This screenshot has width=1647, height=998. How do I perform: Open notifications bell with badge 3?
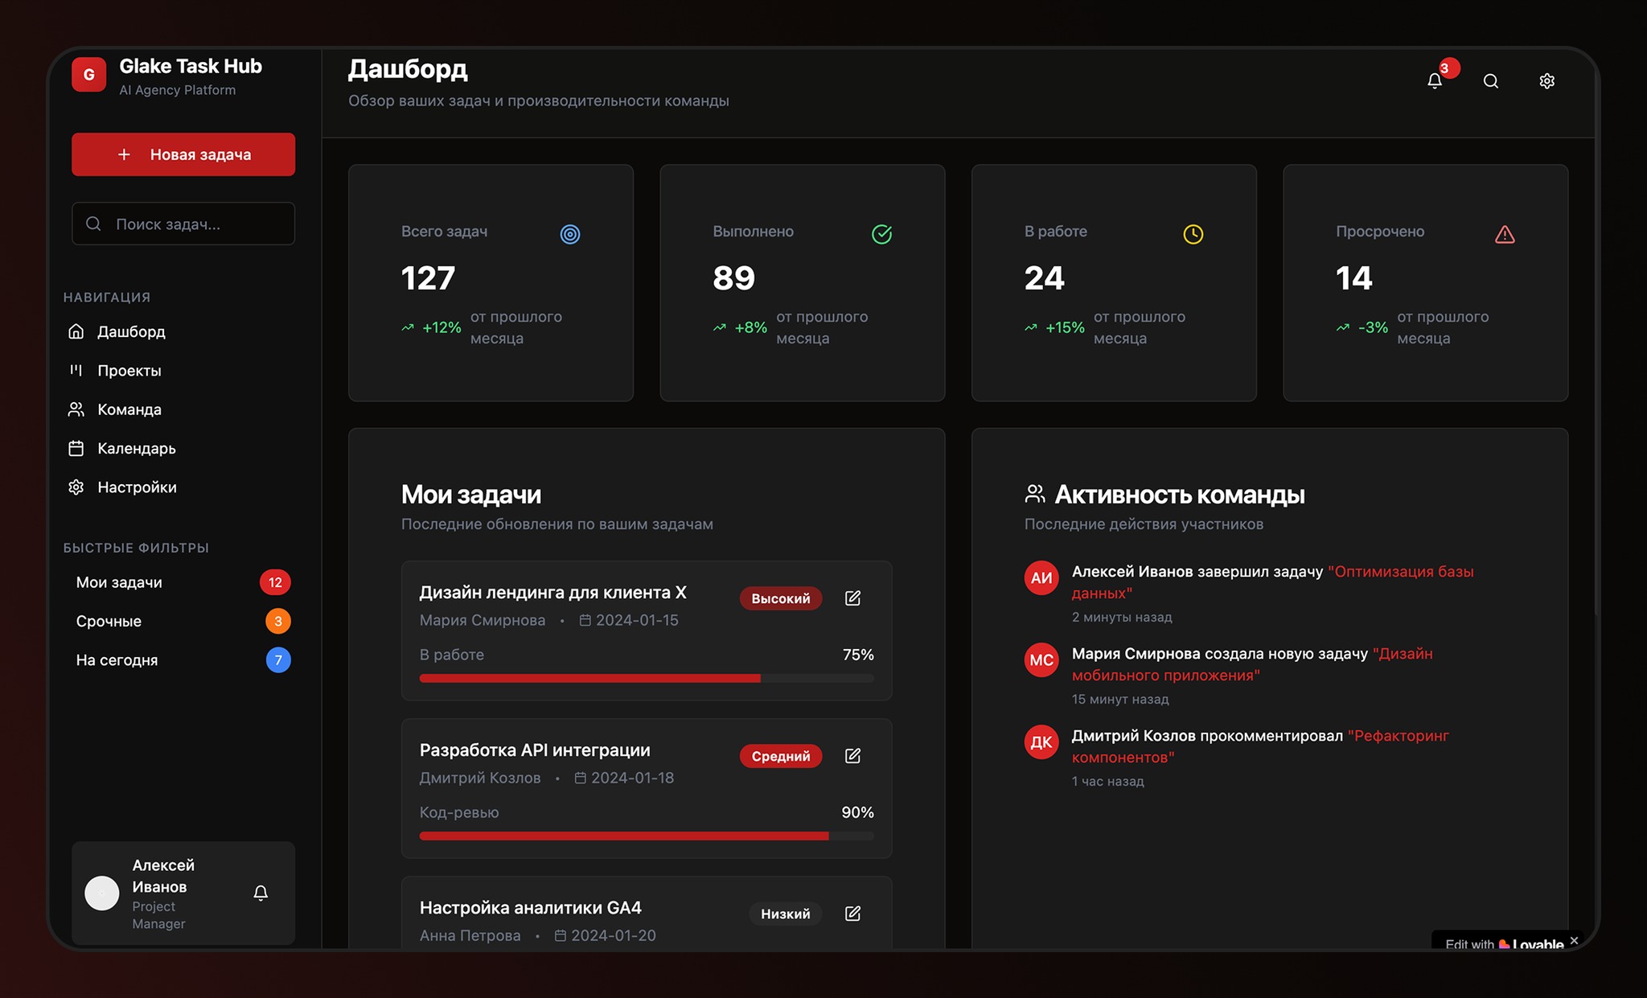coord(1435,80)
